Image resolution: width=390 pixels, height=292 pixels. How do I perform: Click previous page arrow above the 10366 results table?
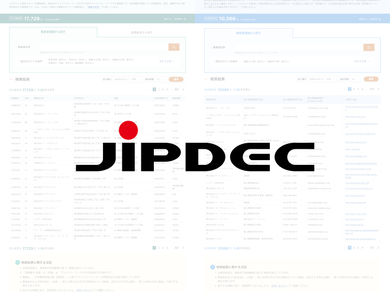tap(344, 89)
